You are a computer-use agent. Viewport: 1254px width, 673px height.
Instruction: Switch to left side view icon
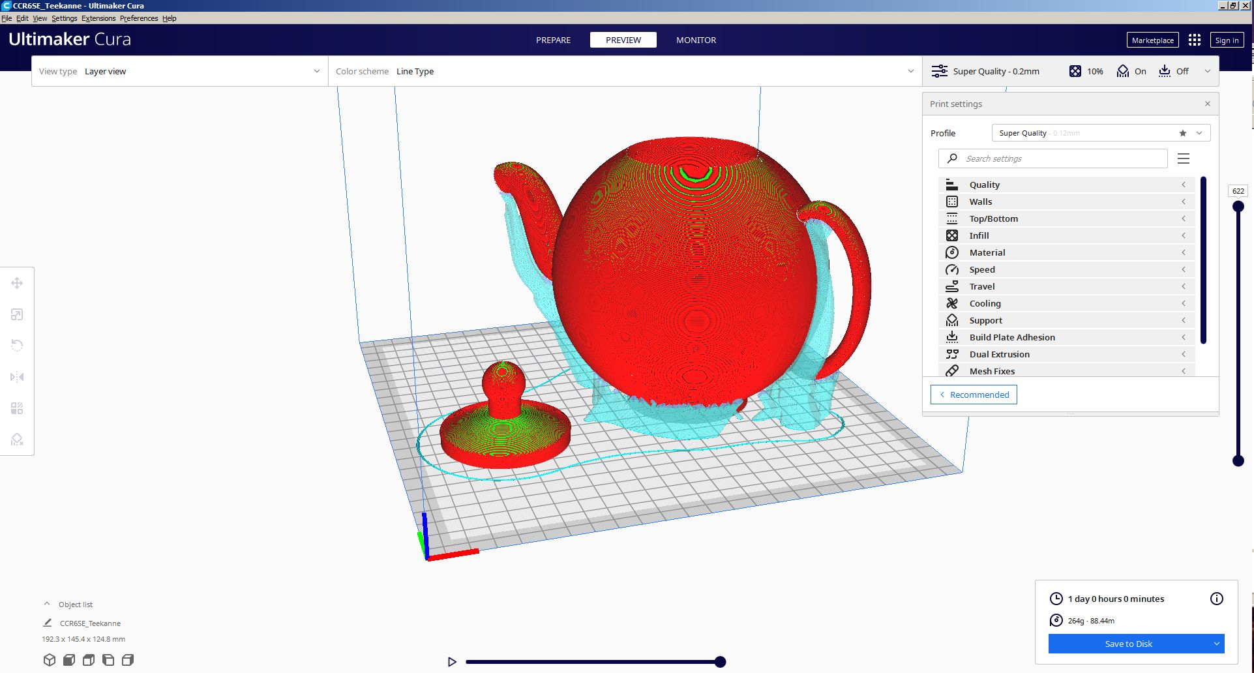pyautogui.click(x=108, y=660)
